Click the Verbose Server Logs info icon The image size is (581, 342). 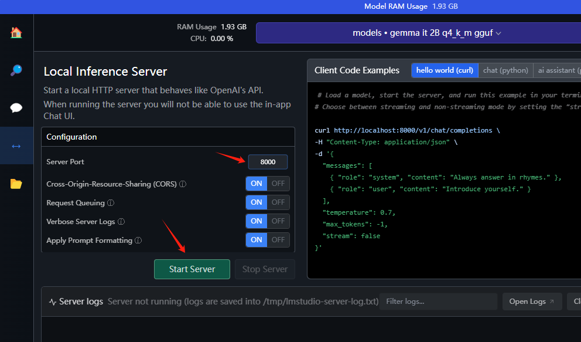click(121, 221)
